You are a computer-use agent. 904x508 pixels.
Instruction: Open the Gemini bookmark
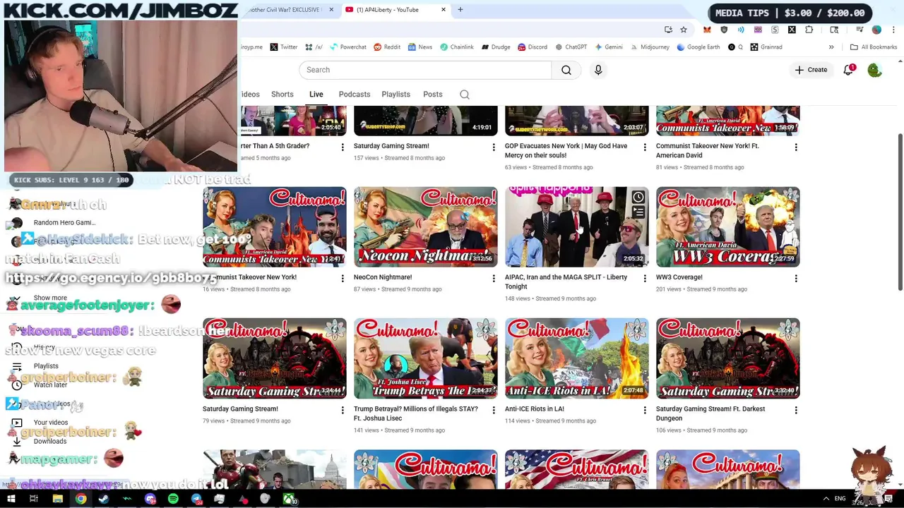tap(608, 47)
